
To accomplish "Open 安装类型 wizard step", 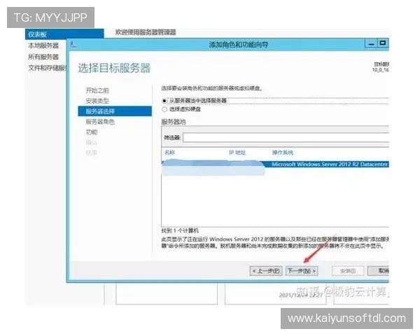I will coord(97,101).
